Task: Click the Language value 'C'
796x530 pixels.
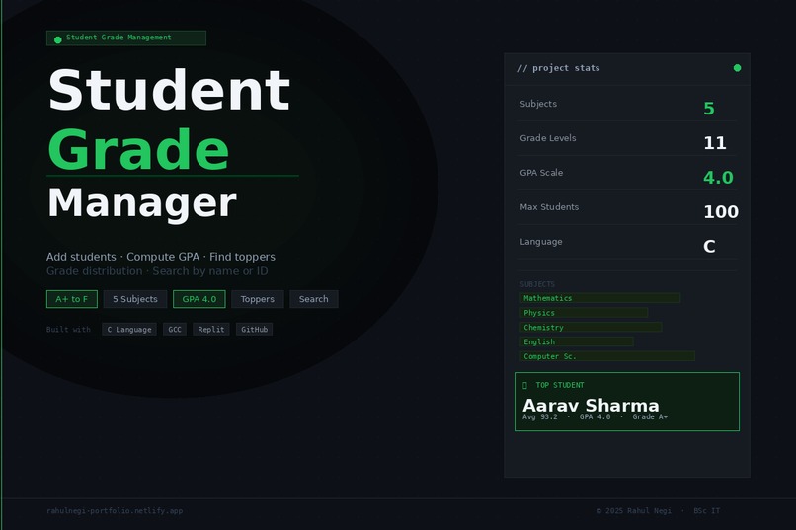Action: (x=709, y=246)
